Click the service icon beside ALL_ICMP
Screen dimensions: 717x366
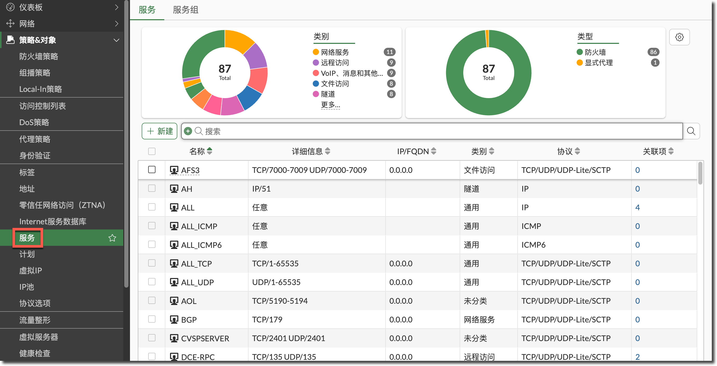click(174, 226)
